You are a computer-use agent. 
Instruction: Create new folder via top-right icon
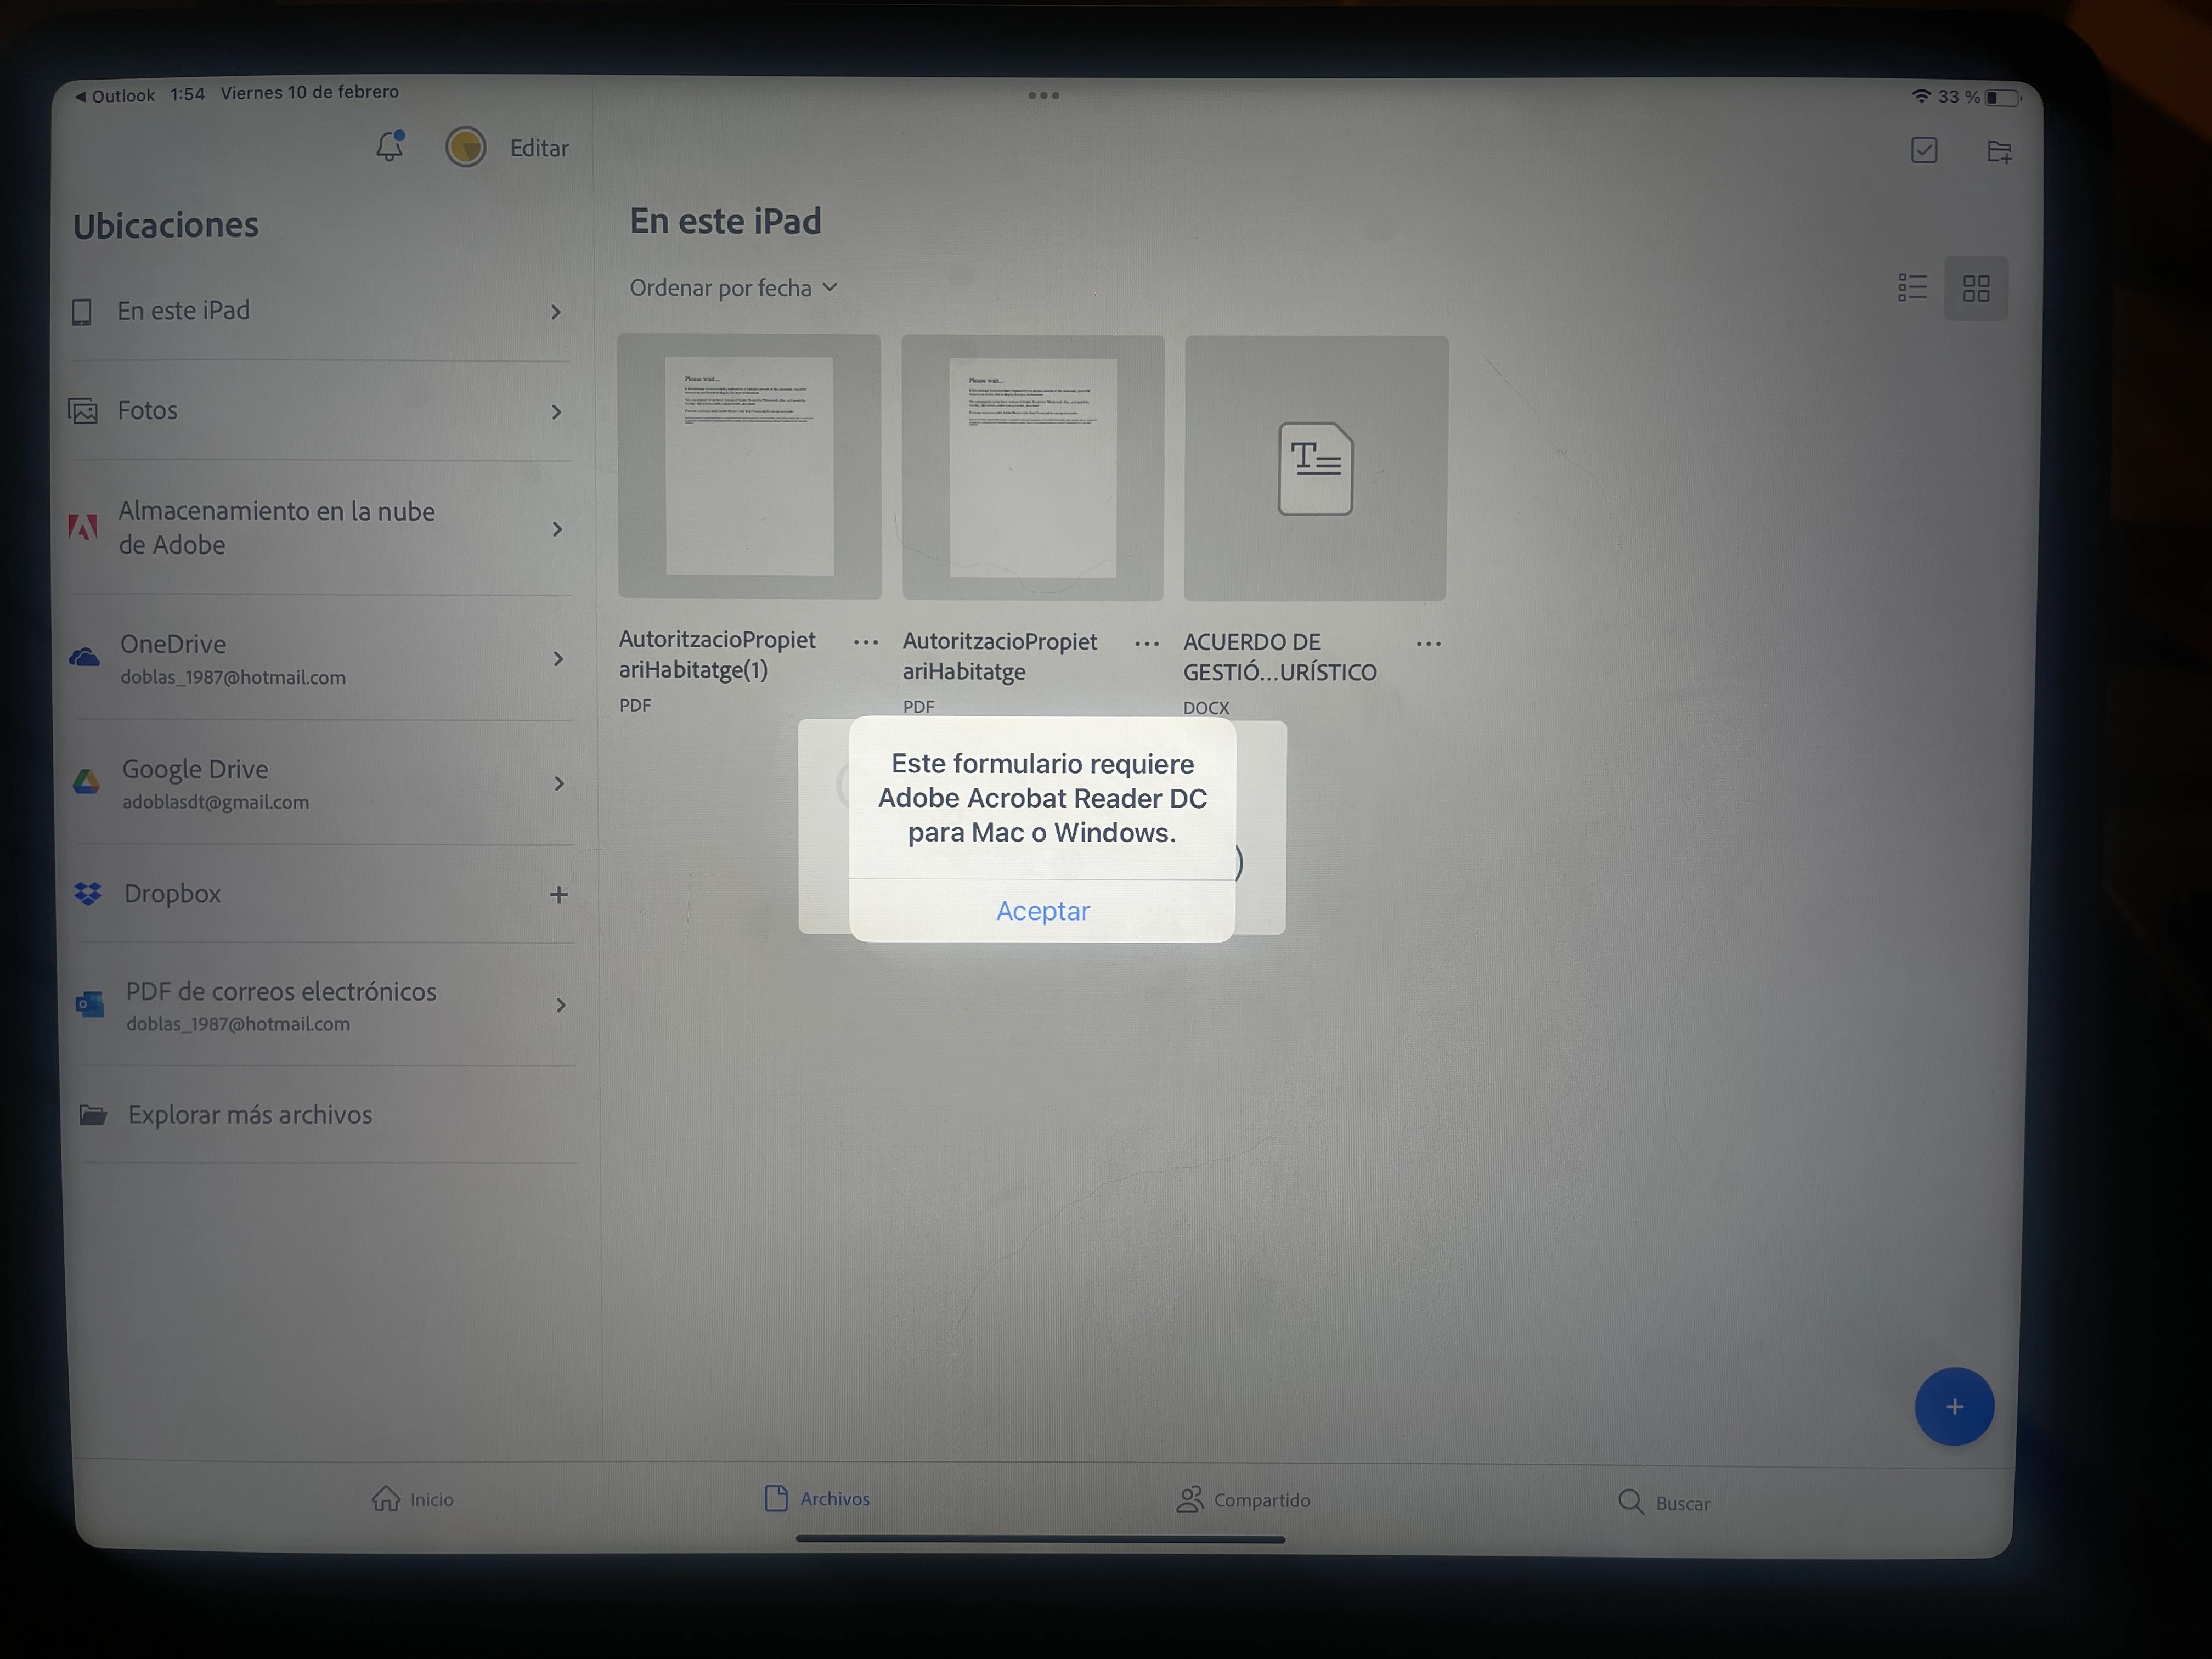click(1999, 152)
